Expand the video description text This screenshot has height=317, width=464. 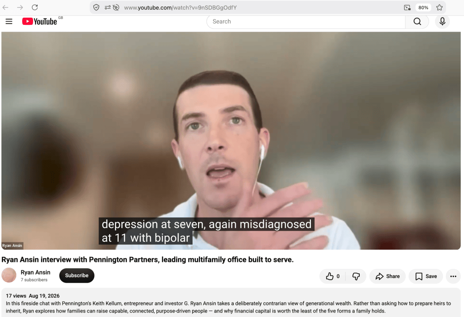tap(231, 303)
